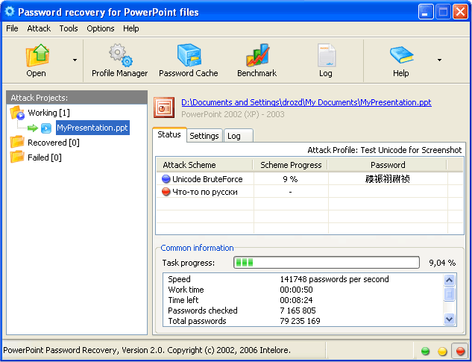Select MyPresentation.ppt in Attack Projects tree
The image size is (472, 362).
pyautogui.click(x=92, y=128)
